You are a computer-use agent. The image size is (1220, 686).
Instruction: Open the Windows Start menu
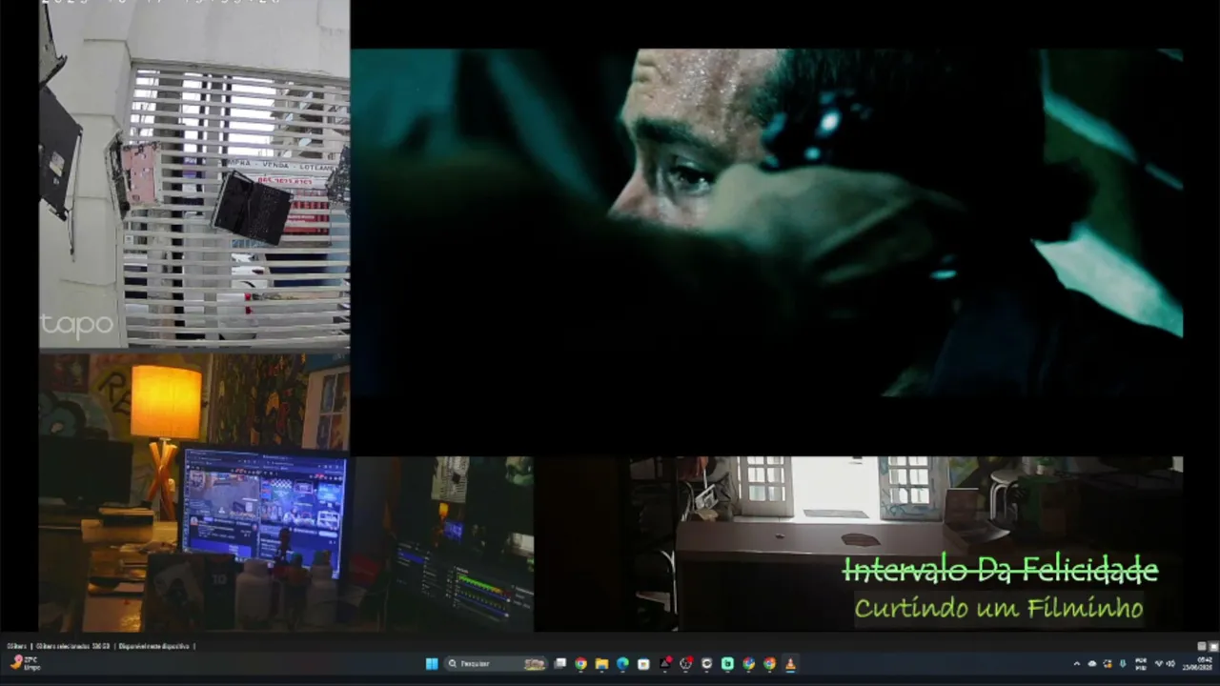[432, 664]
